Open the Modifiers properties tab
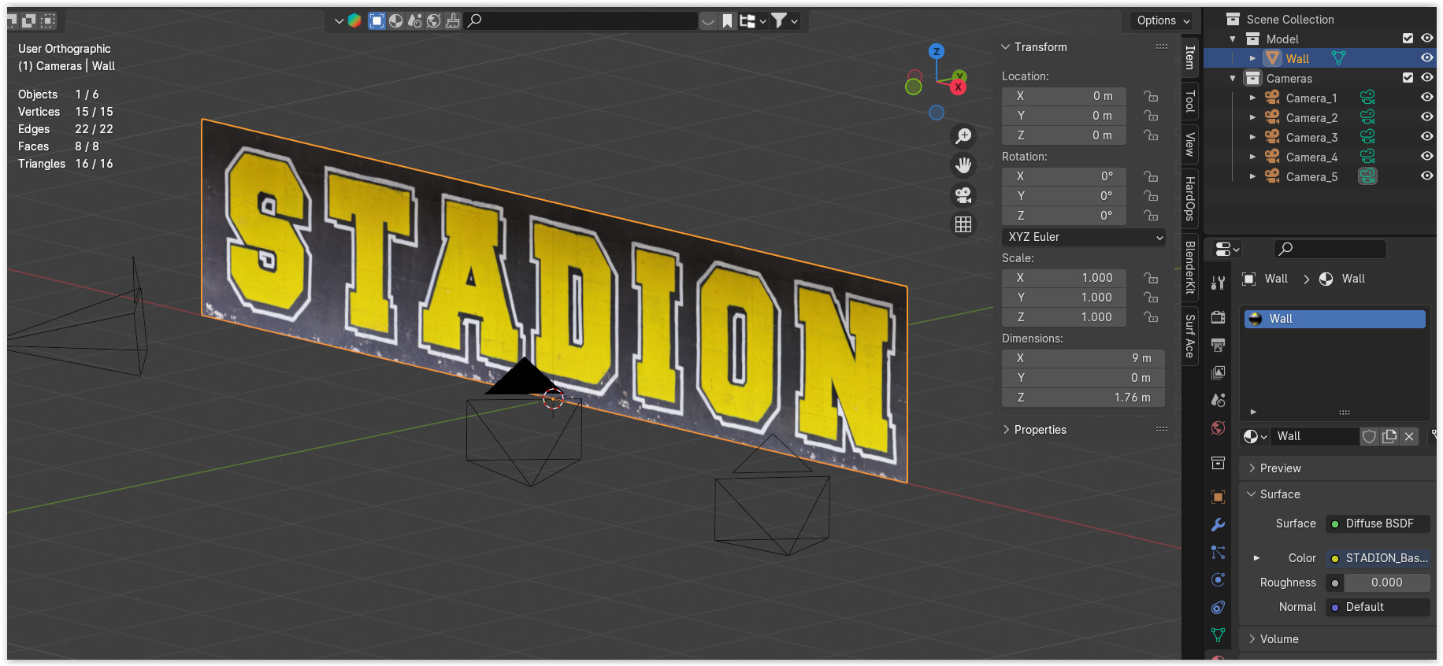 1219,525
